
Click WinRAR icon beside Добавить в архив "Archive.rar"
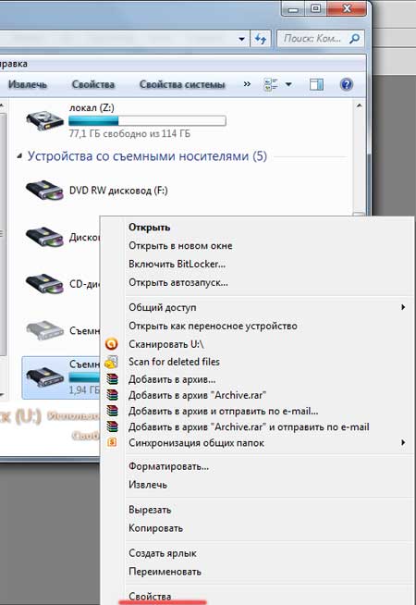point(112,396)
